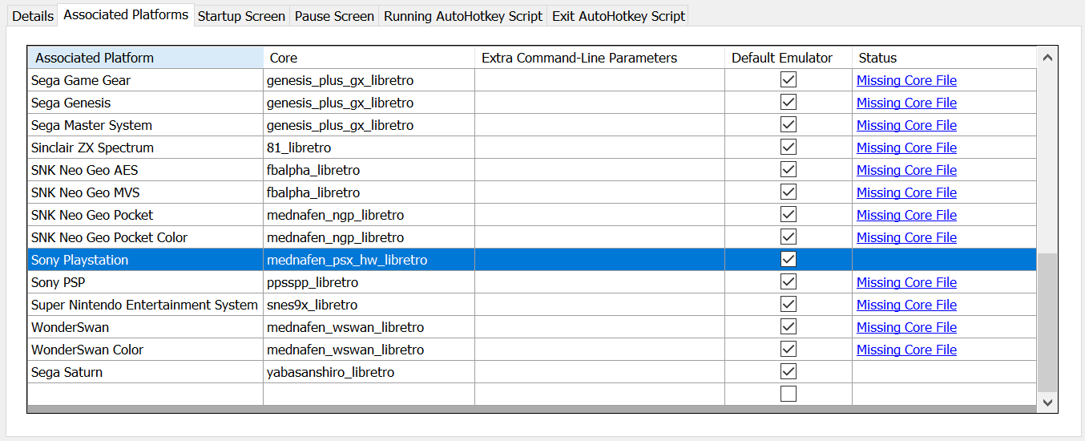The image size is (1085, 441).
Task: Click the yabasanshiro_libretro core cell
Action: click(369, 372)
